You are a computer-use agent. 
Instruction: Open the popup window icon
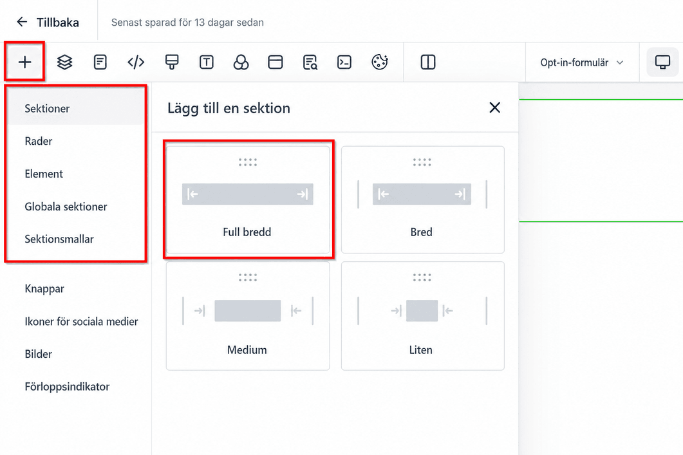click(276, 62)
